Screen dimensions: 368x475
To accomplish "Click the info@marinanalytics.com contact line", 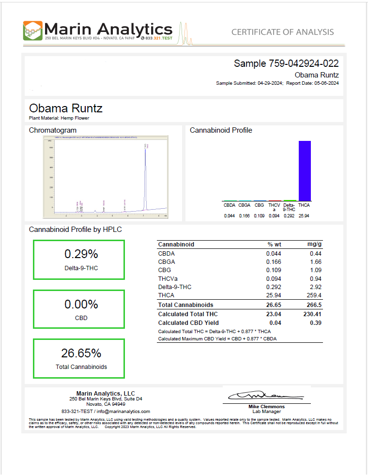I will coord(106,412).
